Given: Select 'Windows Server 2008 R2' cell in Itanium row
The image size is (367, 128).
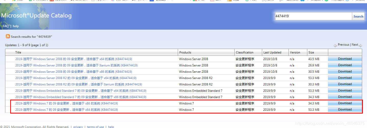Looking at the screenshot, I should 196,84.
